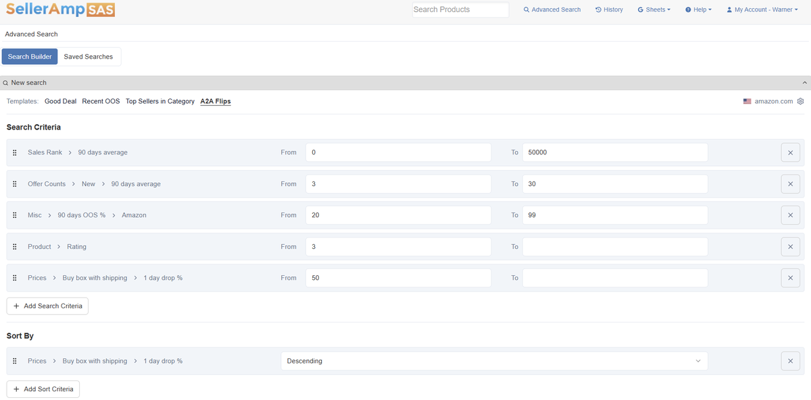Remove the Product Rating criteria row
This screenshot has height=400, width=811.
(x=790, y=247)
